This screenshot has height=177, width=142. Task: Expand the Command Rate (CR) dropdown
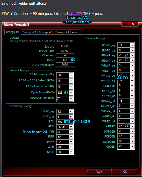71,99
